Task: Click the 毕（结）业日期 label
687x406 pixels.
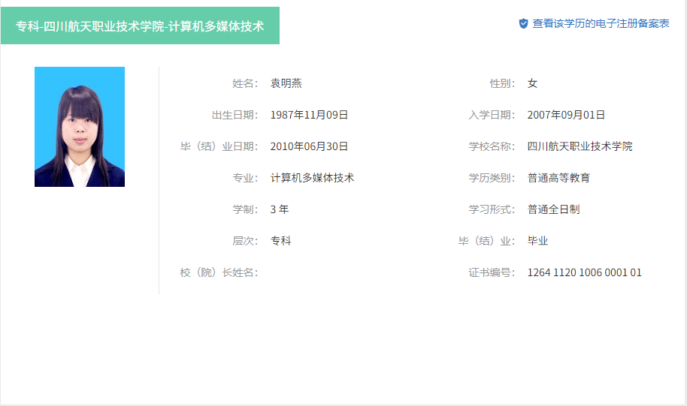Action: (x=219, y=146)
